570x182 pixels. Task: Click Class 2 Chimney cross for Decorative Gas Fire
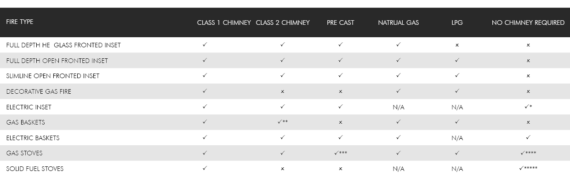click(x=282, y=91)
